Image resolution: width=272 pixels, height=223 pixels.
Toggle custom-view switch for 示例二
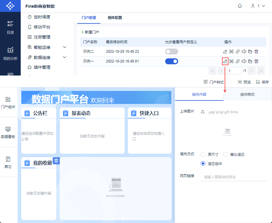point(172,52)
